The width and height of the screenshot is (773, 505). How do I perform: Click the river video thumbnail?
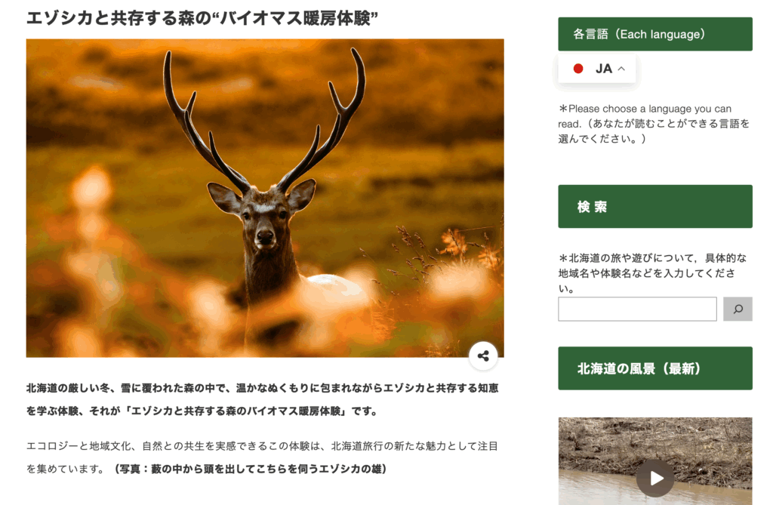pyautogui.click(x=655, y=461)
